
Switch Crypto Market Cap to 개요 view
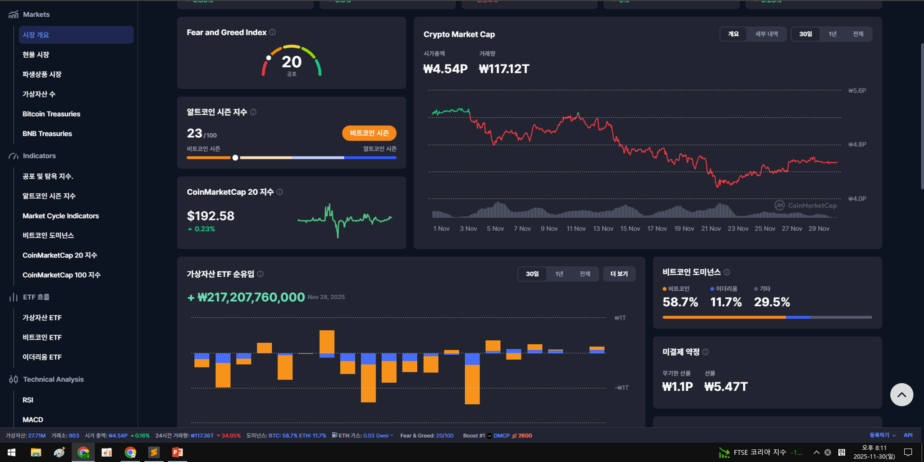pyautogui.click(x=733, y=34)
